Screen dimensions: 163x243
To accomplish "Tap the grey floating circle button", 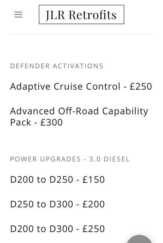I will [139, 239].
